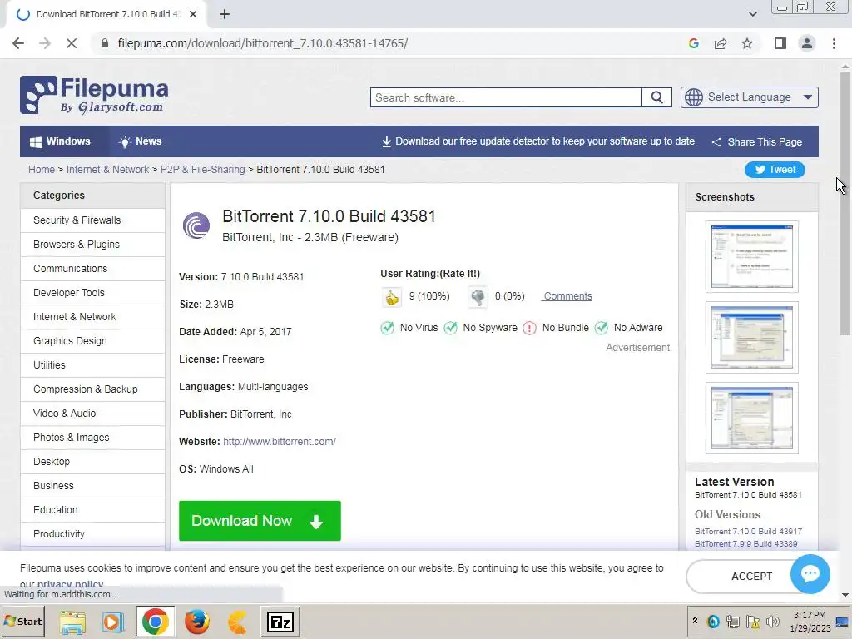The image size is (852, 639).
Task: Open old version 7.9.9 Build 43389
Action: pos(746,544)
